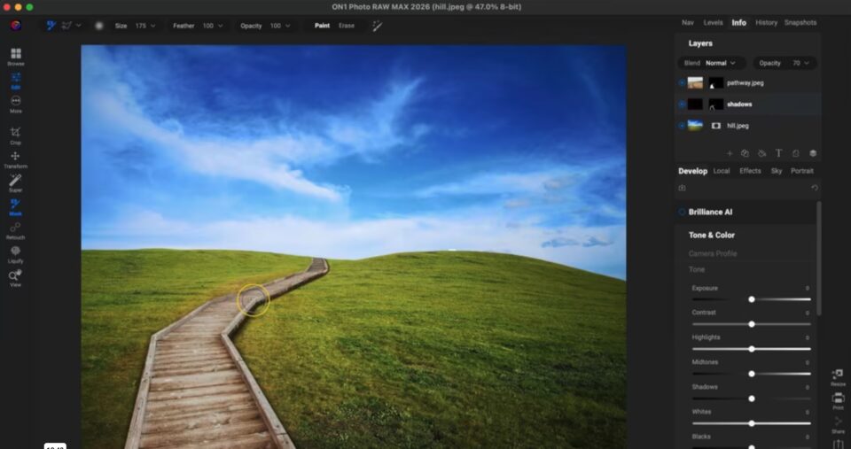
Task: Open the Sky tab
Action: [777, 171]
